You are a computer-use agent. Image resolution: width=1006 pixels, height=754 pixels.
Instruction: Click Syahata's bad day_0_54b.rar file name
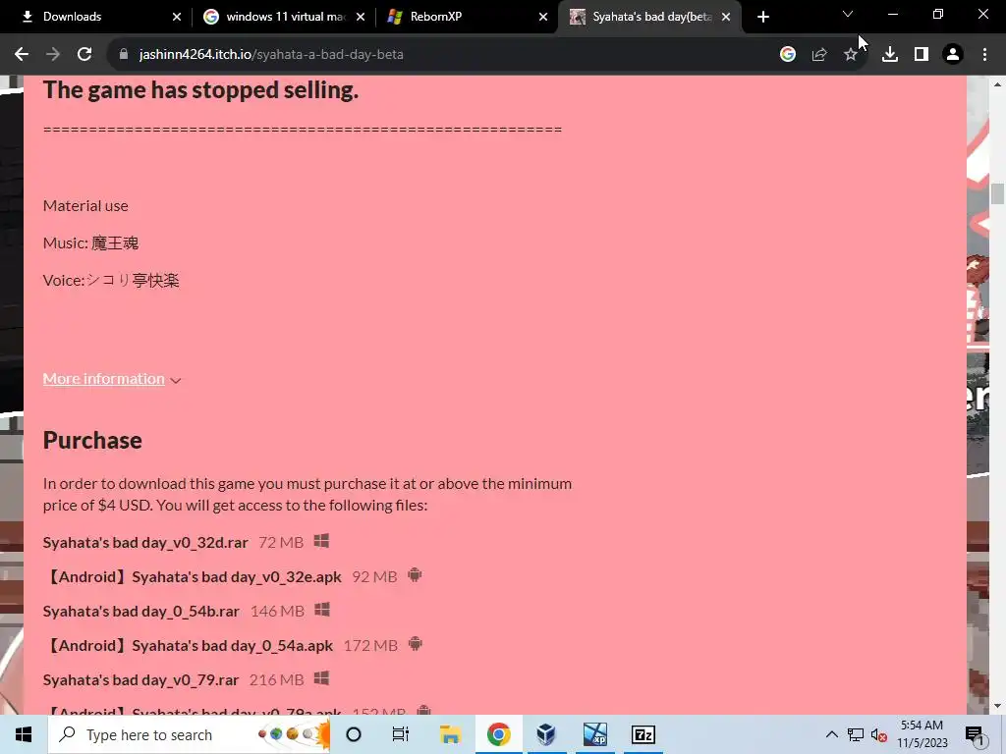tap(141, 611)
